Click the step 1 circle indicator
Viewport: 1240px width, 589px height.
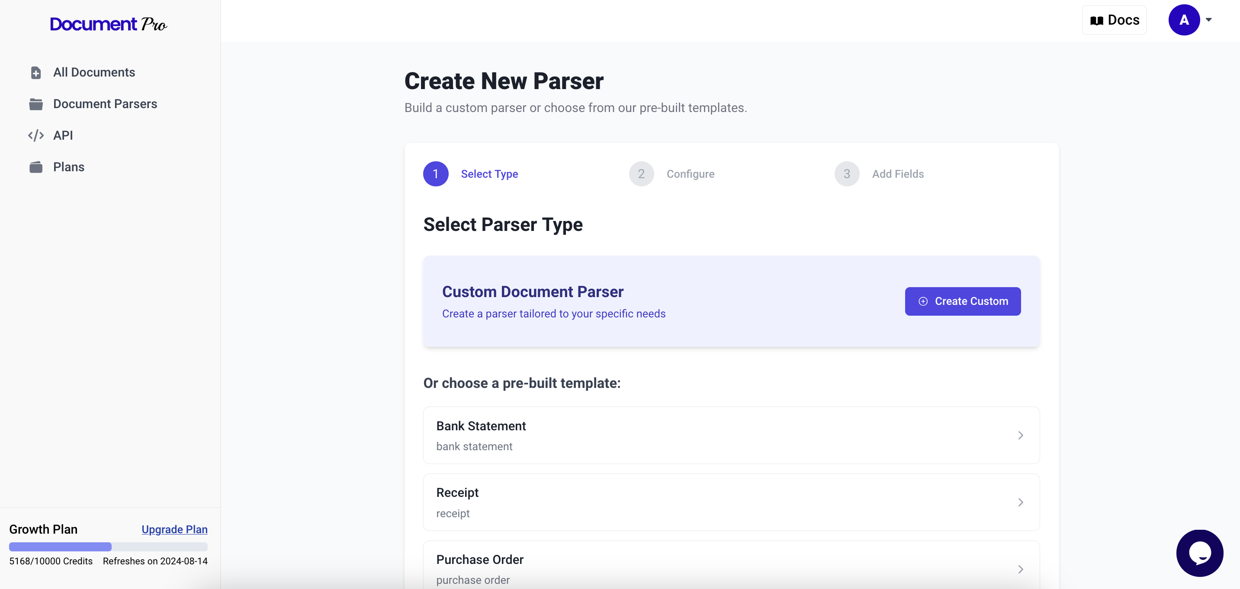[x=435, y=174]
